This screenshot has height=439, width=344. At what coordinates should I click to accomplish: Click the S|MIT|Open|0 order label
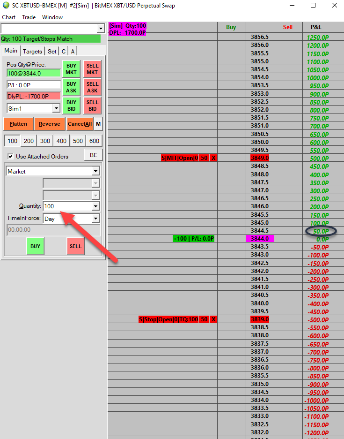click(180, 158)
